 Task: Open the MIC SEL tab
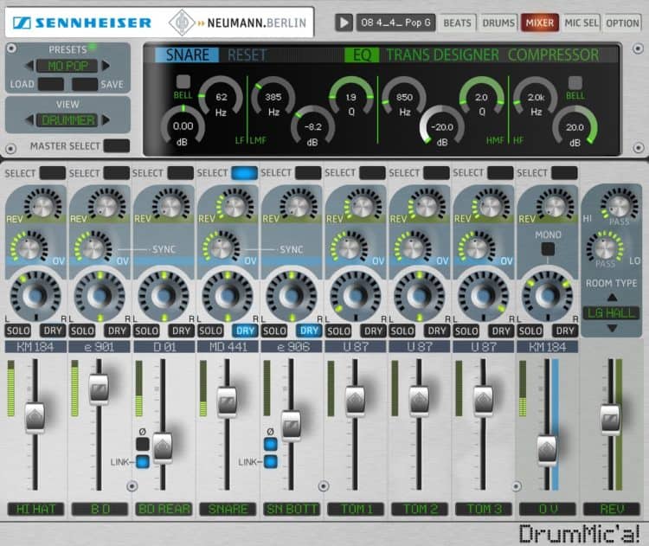point(582,22)
